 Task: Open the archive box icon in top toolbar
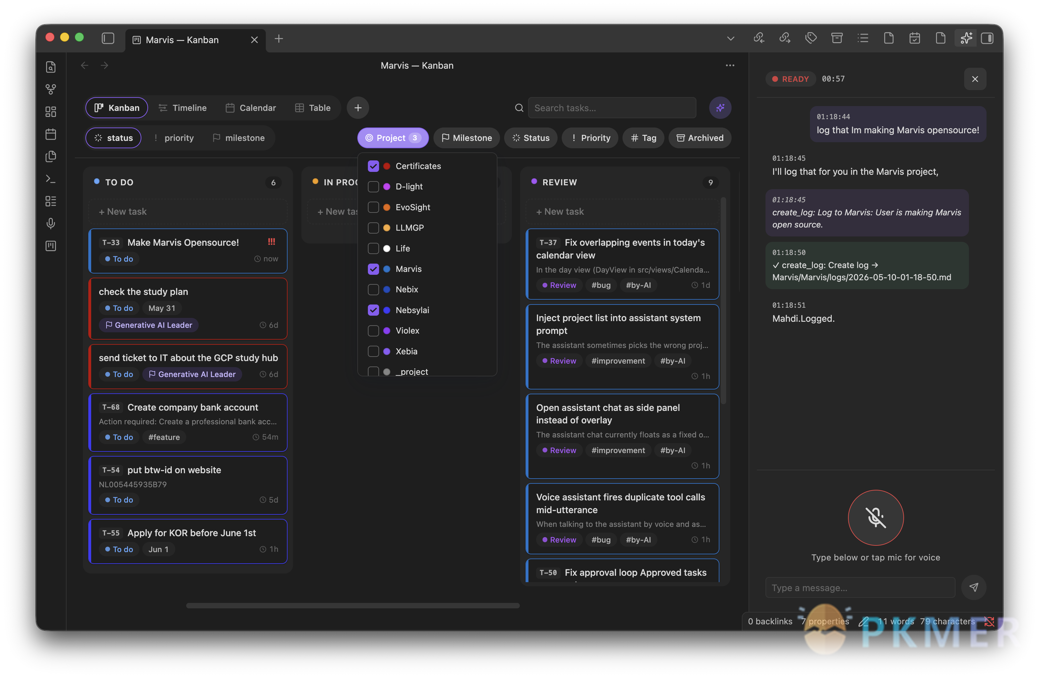[x=837, y=38]
